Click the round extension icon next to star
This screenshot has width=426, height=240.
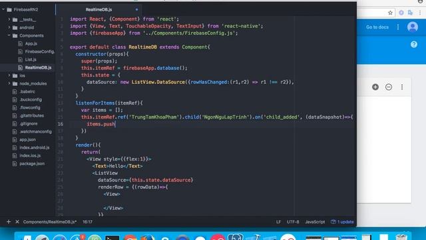(x=401, y=13)
